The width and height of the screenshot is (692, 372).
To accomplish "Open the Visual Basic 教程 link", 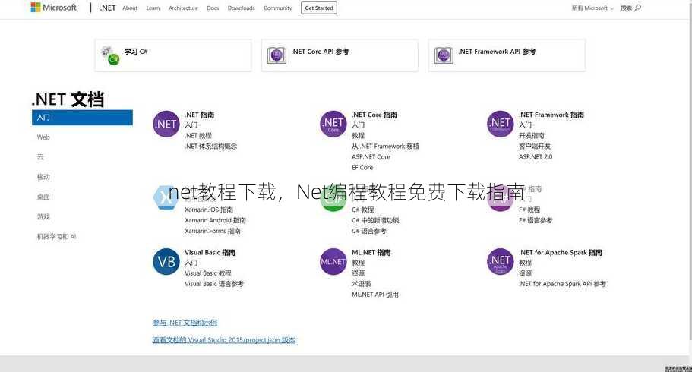I will point(208,273).
